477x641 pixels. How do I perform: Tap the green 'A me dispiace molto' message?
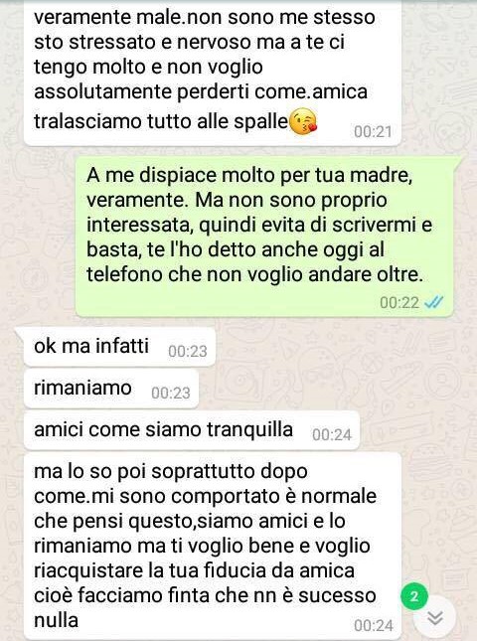tap(264, 236)
